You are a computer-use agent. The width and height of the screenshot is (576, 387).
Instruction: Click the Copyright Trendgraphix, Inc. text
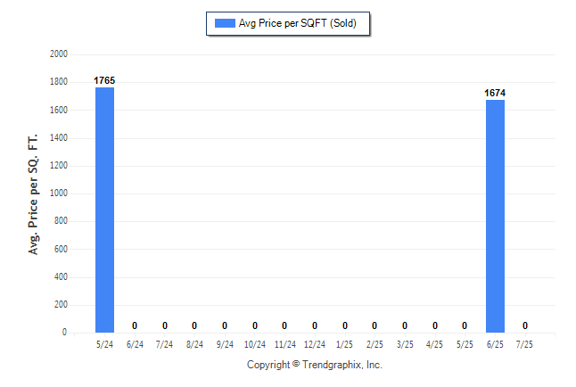coord(315,365)
